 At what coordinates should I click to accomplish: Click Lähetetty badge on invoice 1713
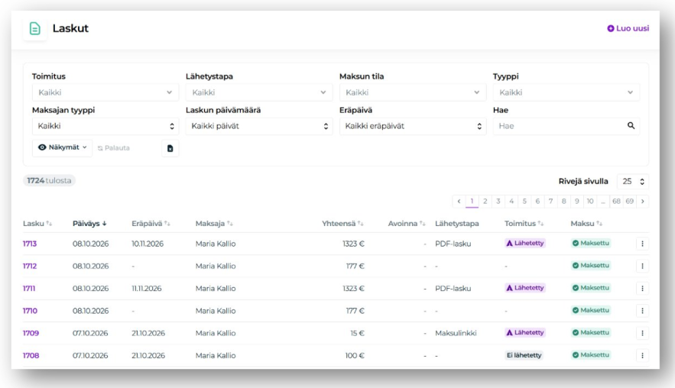(x=525, y=244)
